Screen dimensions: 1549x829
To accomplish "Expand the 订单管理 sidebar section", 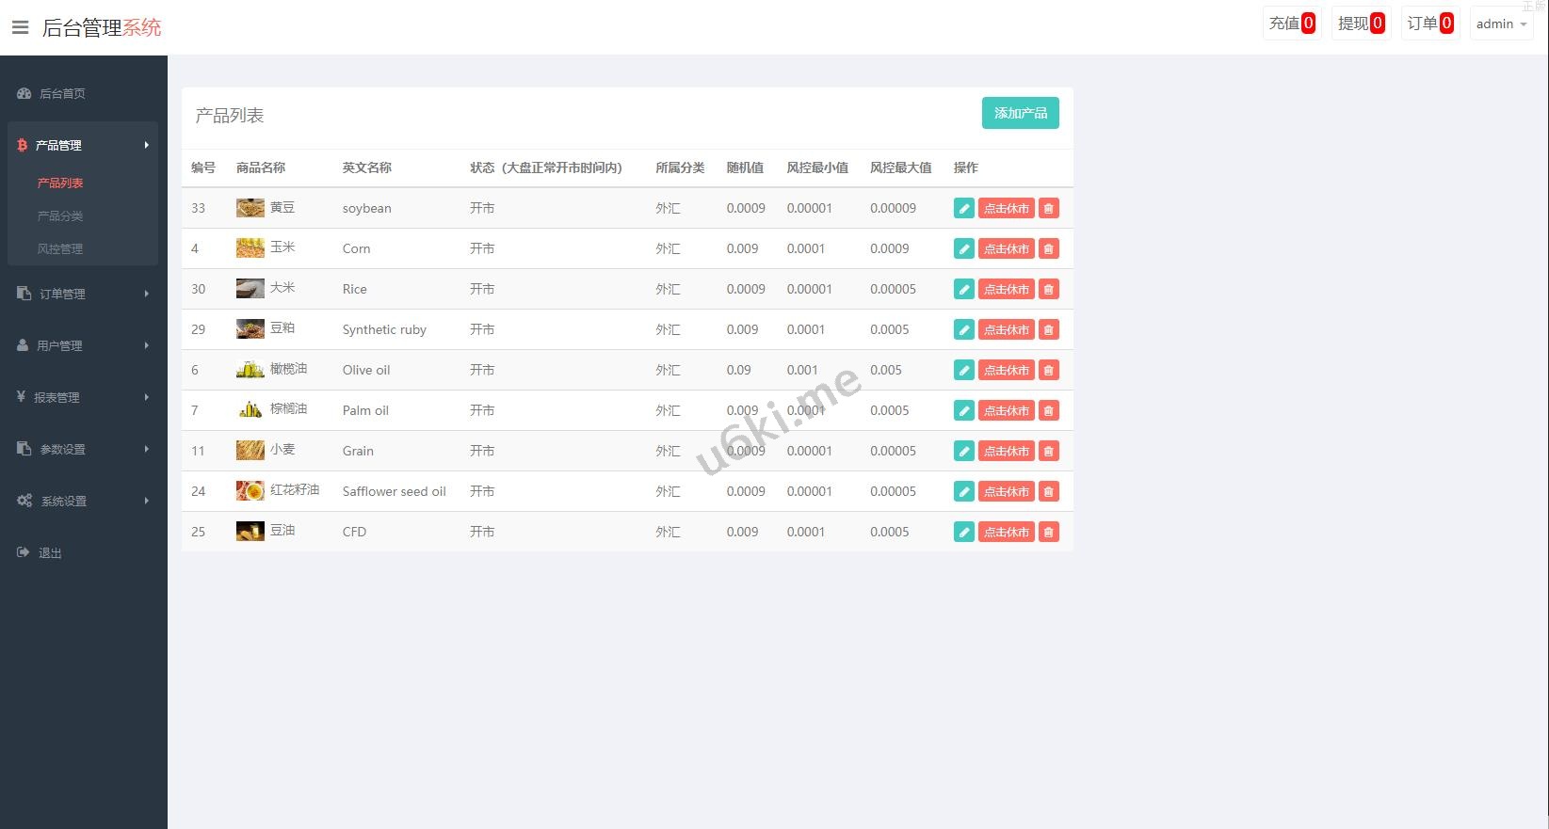I will 83,294.
